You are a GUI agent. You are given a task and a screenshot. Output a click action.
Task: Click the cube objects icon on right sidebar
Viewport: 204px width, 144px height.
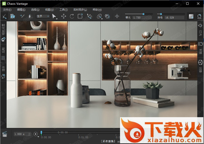coord(201,62)
